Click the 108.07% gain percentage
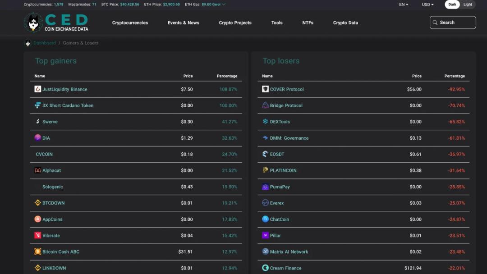487x274 pixels. pos(228,89)
